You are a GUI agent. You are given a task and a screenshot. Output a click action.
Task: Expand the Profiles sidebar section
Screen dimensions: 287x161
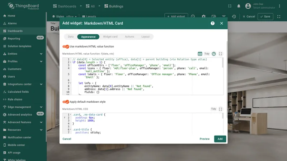[23, 61]
